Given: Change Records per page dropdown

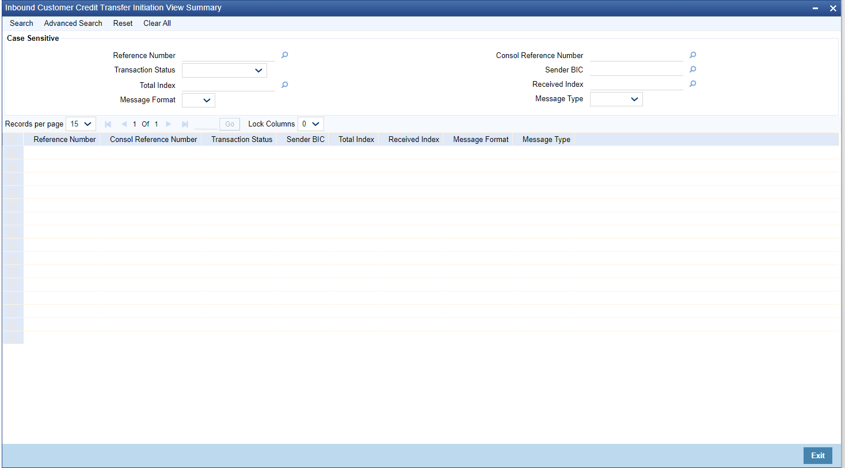Looking at the screenshot, I should pyautogui.click(x=81, y=124).
